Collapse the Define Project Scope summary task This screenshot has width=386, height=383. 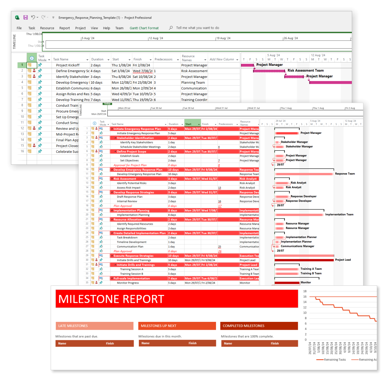click(x=115, y=151)
